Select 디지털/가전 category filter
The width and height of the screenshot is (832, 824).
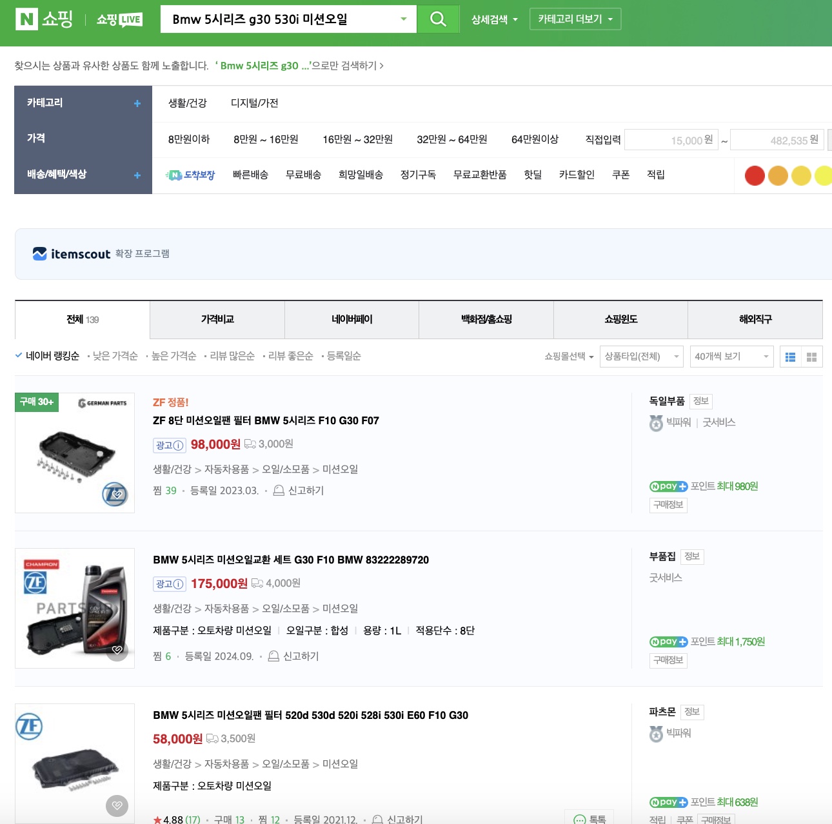click(x=255, y=103)
